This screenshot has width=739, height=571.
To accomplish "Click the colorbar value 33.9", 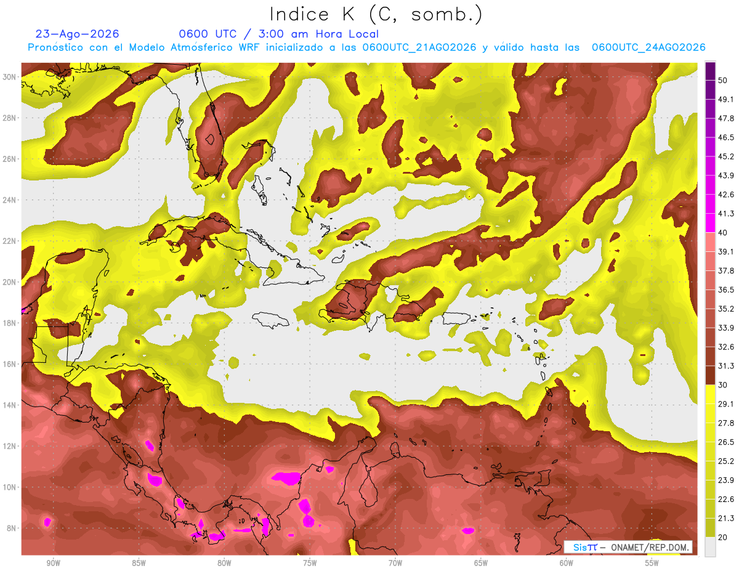I will (726, 328).
